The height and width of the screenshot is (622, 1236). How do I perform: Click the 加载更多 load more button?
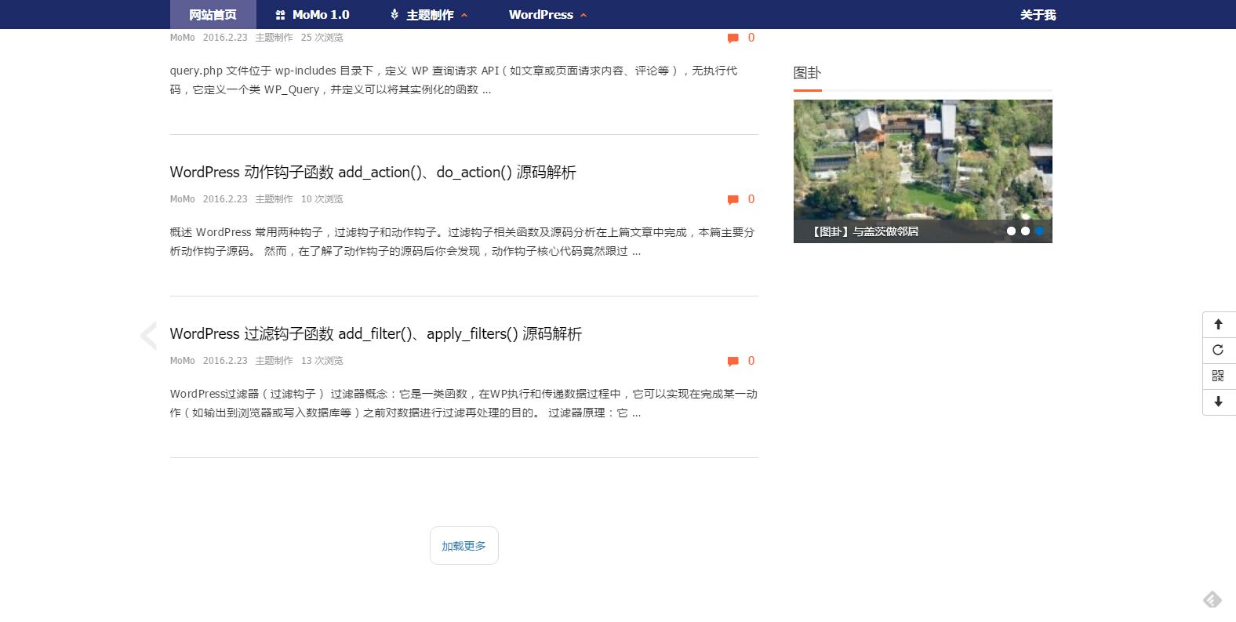(x=463, y=546)
